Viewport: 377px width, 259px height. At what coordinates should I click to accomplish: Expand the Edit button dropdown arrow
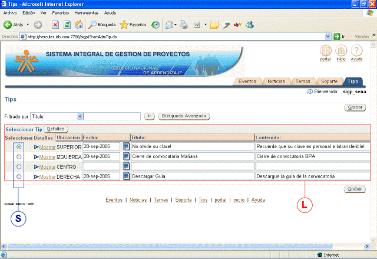tap(206, 25)
